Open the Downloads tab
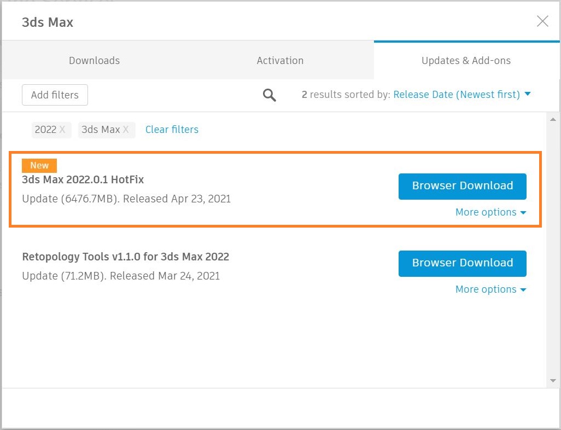Image resolution: width=561 pixels, height=430 pixels. pyautogui.click(x=94, y=60)
